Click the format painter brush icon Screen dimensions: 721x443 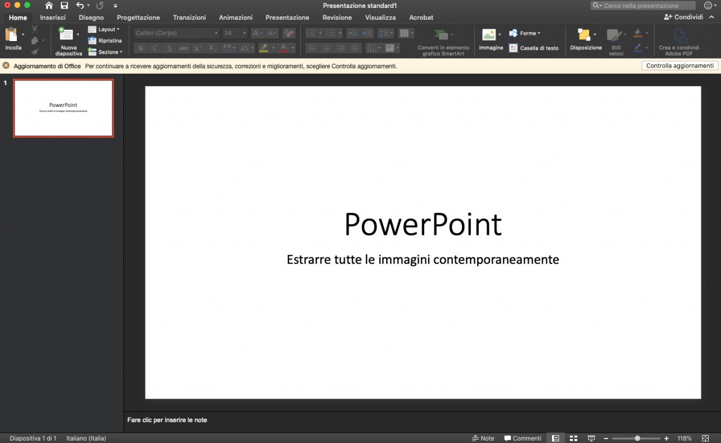click(x=35, y=52)
